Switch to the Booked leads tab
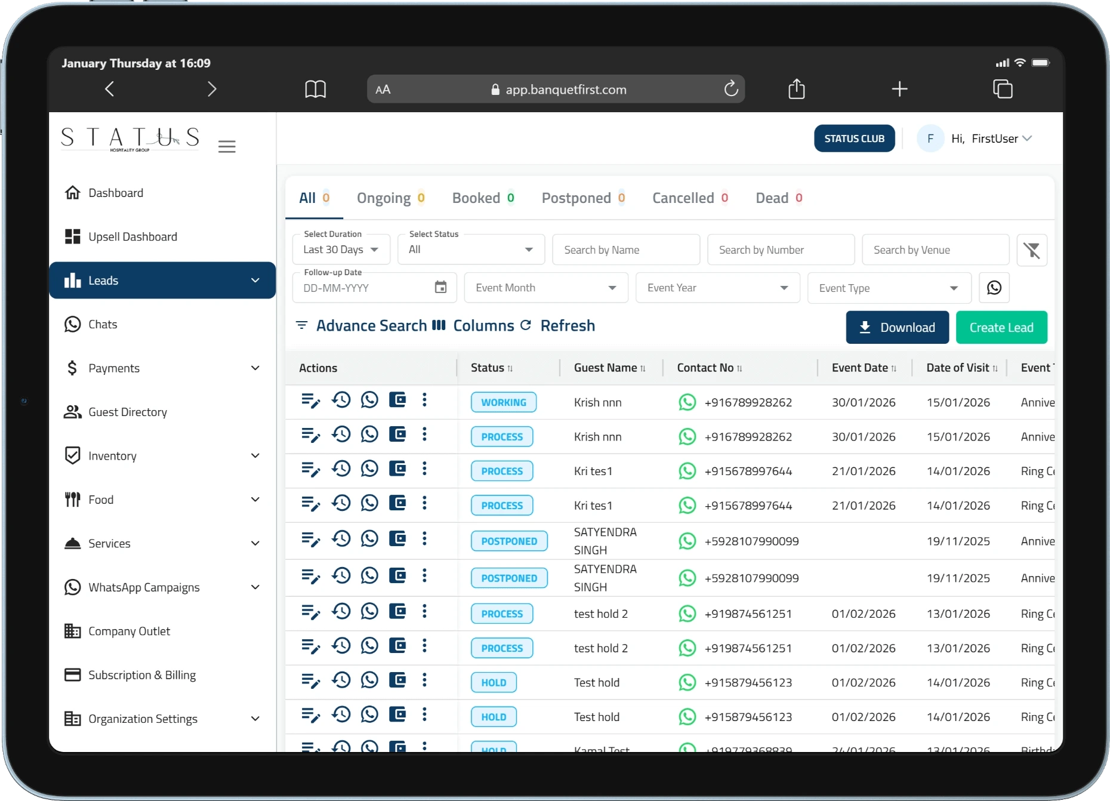 click(477, 198)
